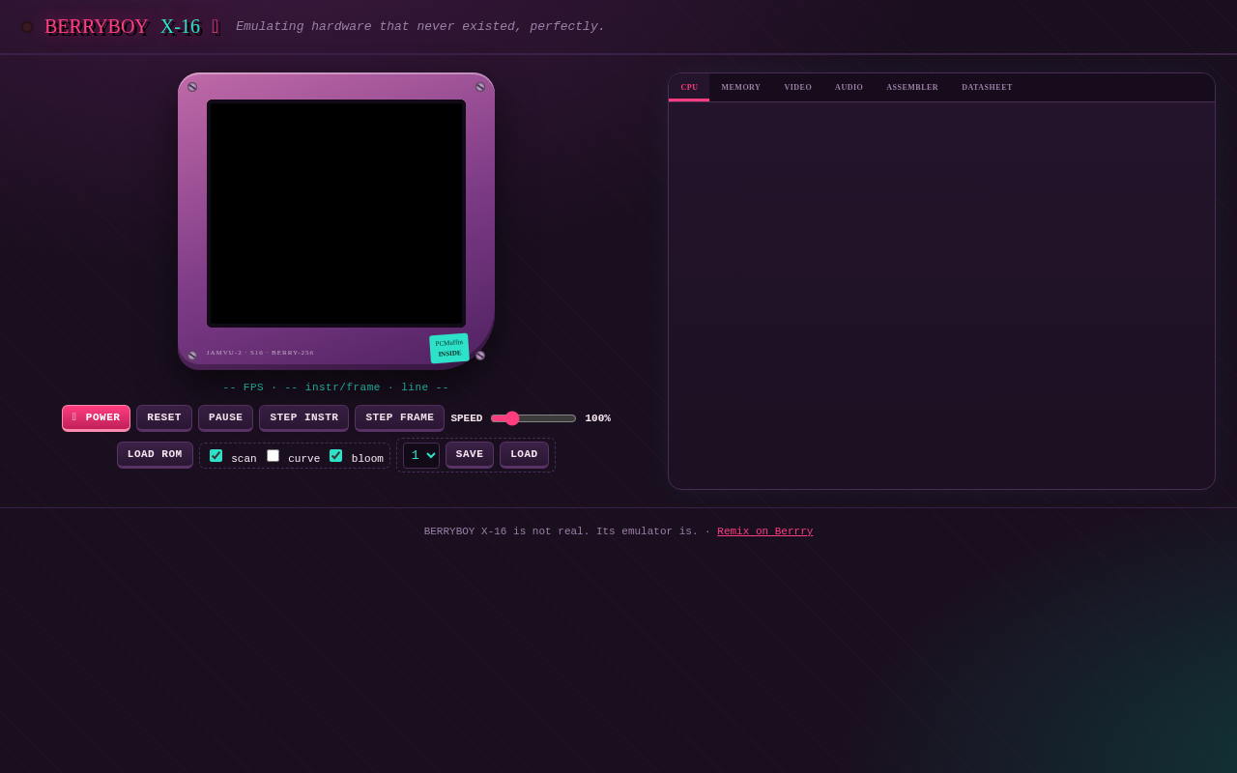Click the JAMVU-2 bezel label
Image resolution: width=1237 pixels, height=773 pixels.
[x=260, y=353]
